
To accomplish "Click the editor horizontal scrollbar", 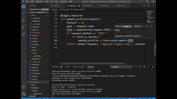I will click(x=93, y=64).
